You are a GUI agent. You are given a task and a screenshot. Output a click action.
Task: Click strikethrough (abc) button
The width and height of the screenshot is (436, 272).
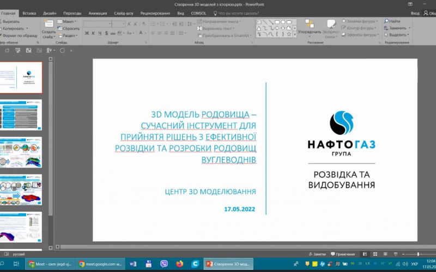point(113,33)
